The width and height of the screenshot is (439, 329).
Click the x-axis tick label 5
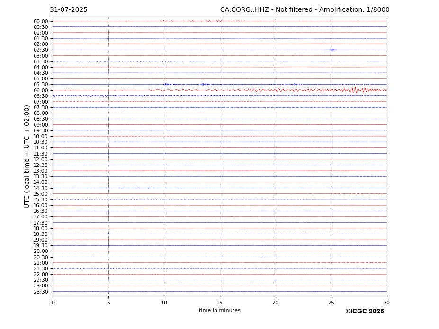tap(108, 303)
